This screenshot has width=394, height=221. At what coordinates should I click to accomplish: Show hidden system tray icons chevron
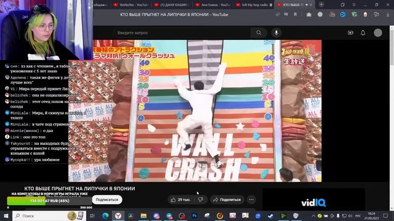[x=313, y=215]
